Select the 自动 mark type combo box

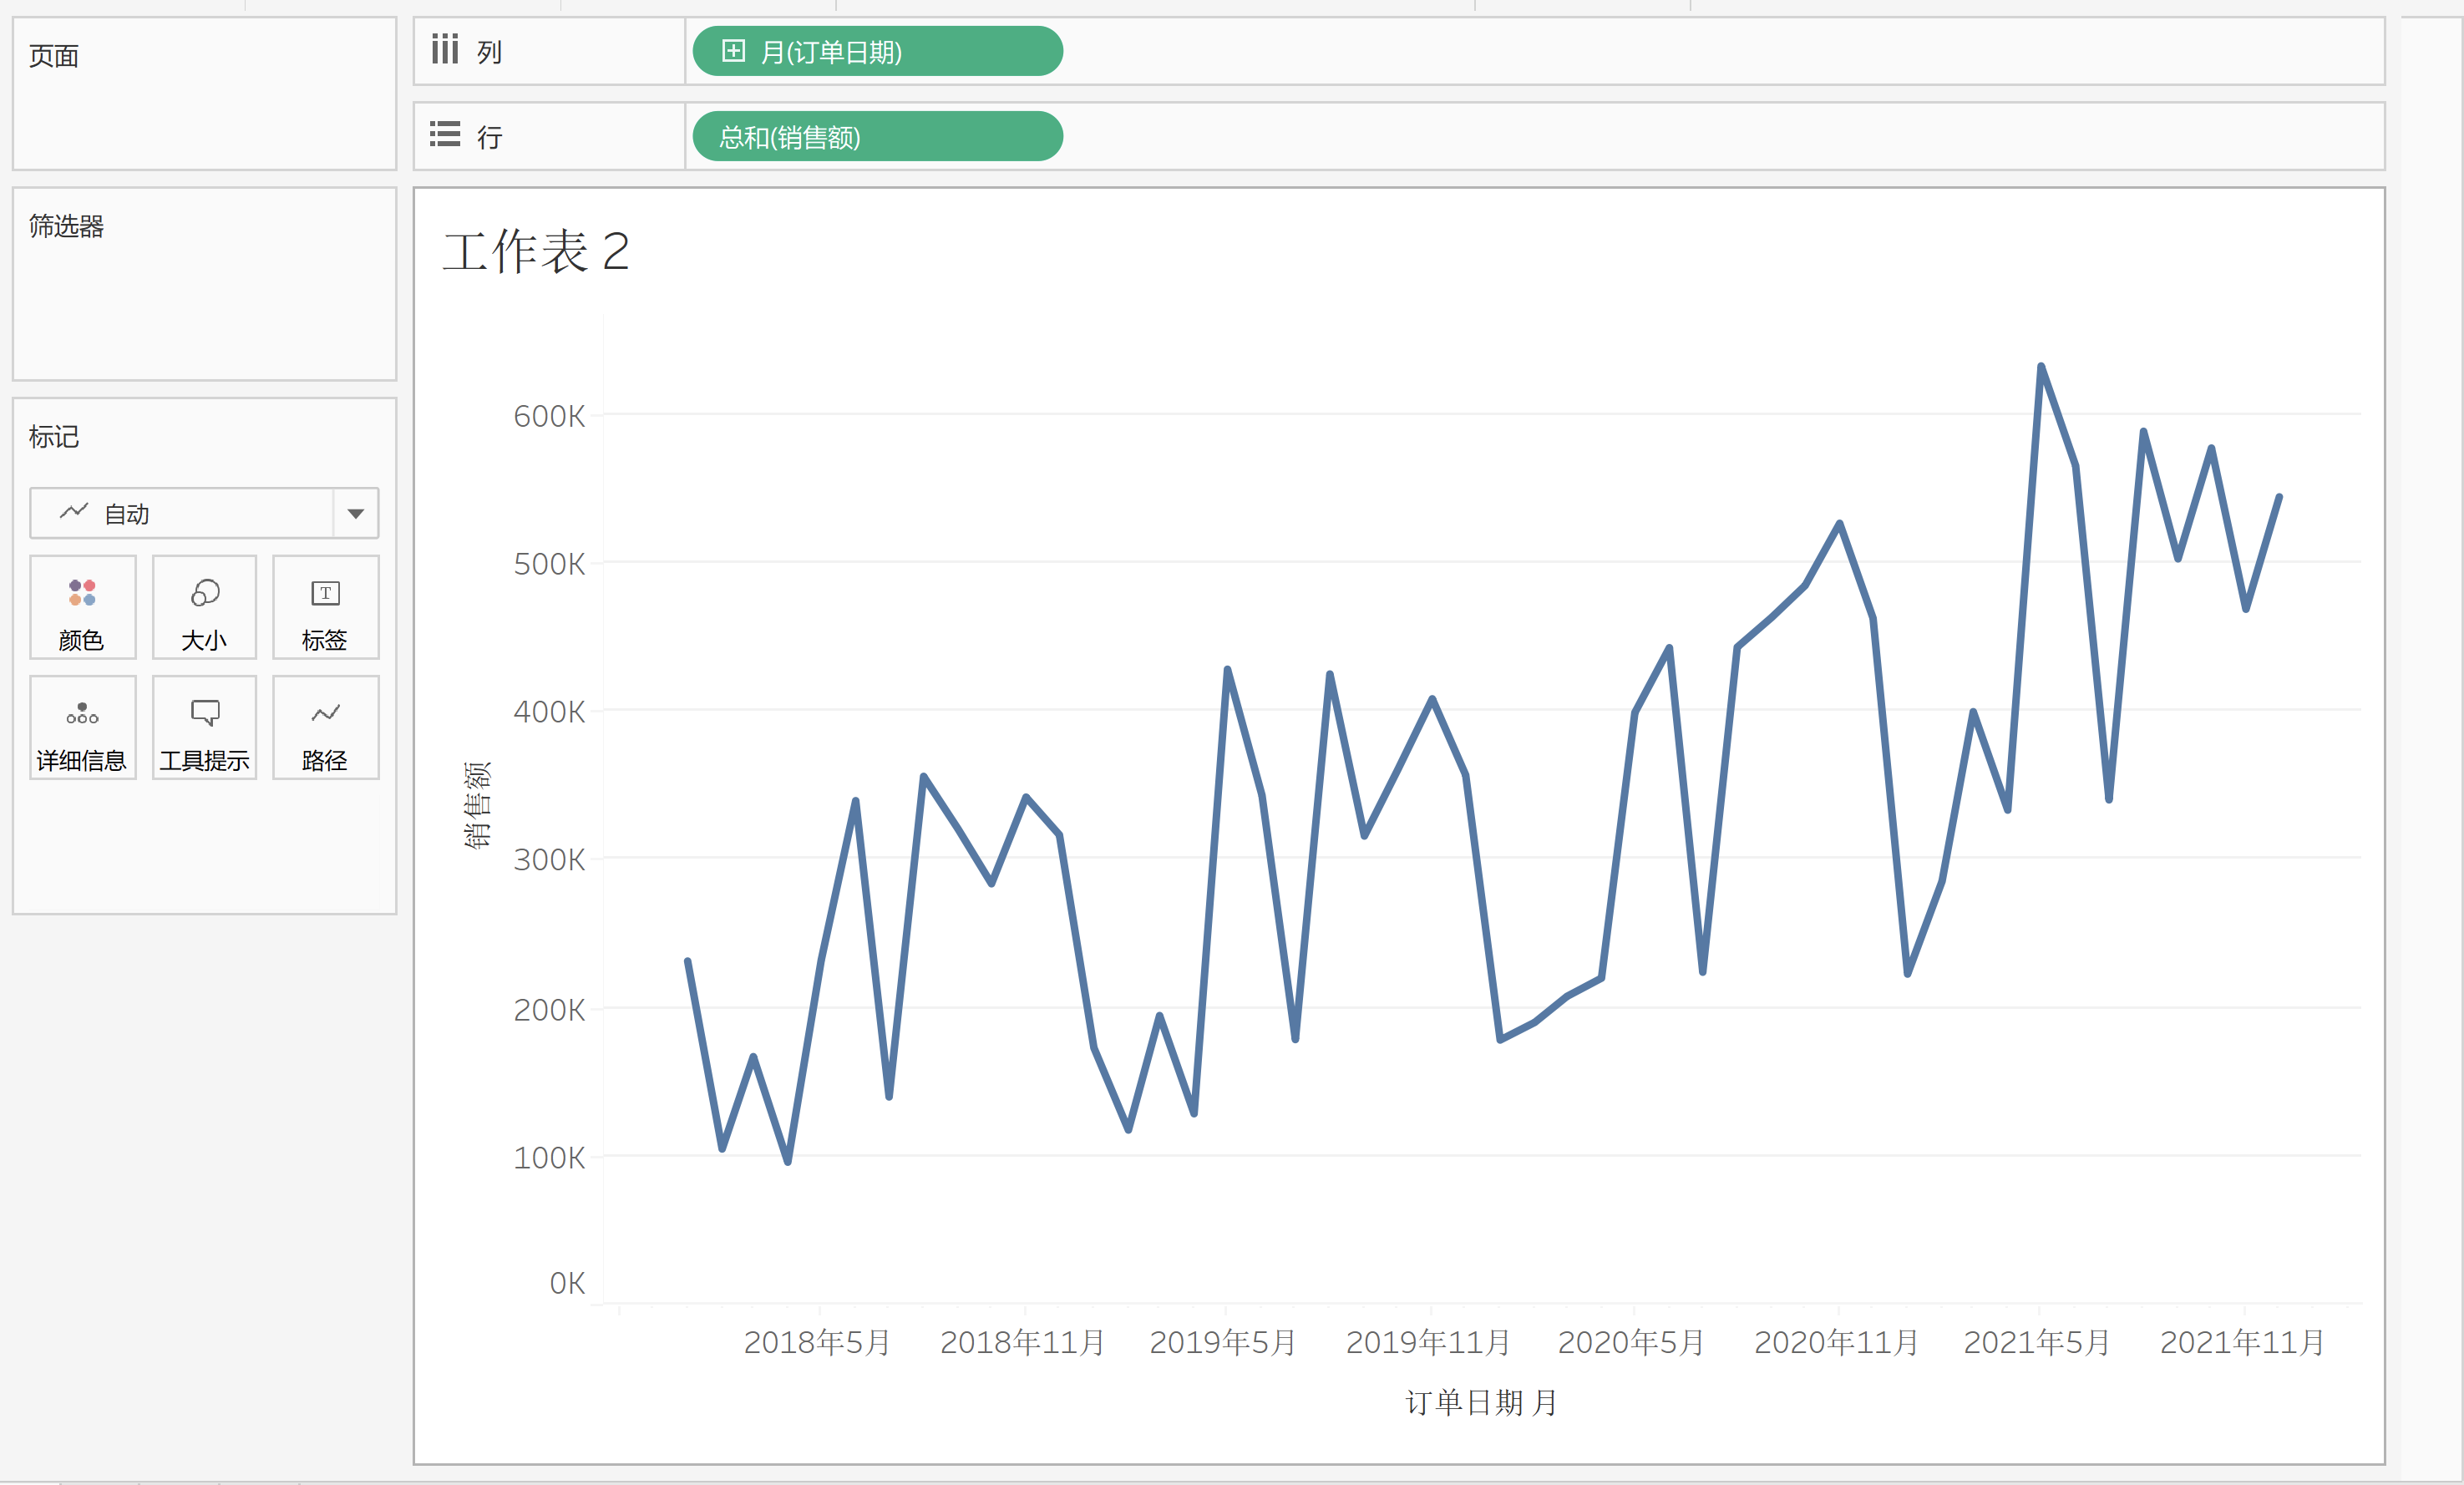(204, 513)
